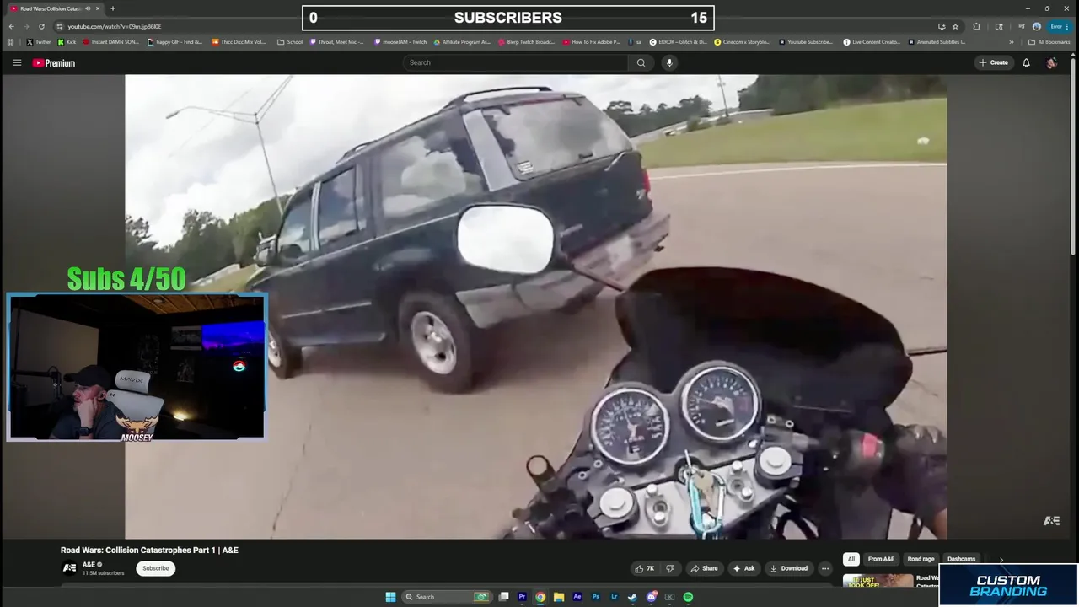
Task: Click the Chrome icon in the taskbar
Action: click(540, 597)
